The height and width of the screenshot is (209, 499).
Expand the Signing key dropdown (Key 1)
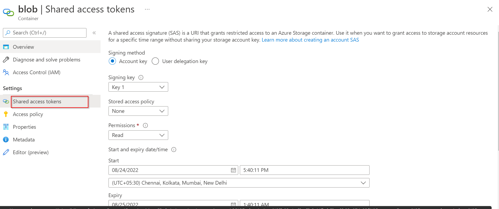click(x=138, y=87)
